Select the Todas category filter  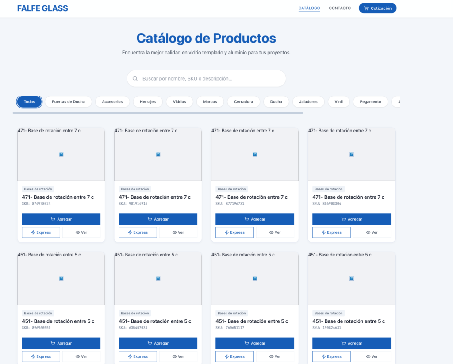pyautogui.click(x=29, y=102)
